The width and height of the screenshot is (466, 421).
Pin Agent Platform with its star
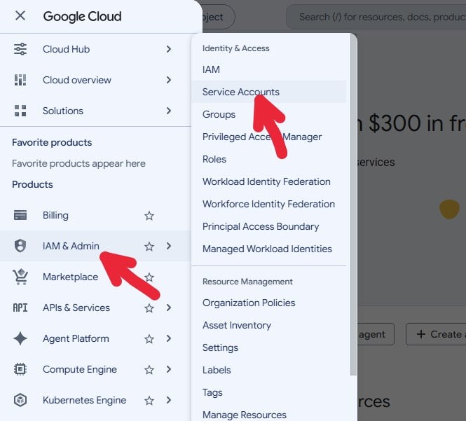[149, 339]
